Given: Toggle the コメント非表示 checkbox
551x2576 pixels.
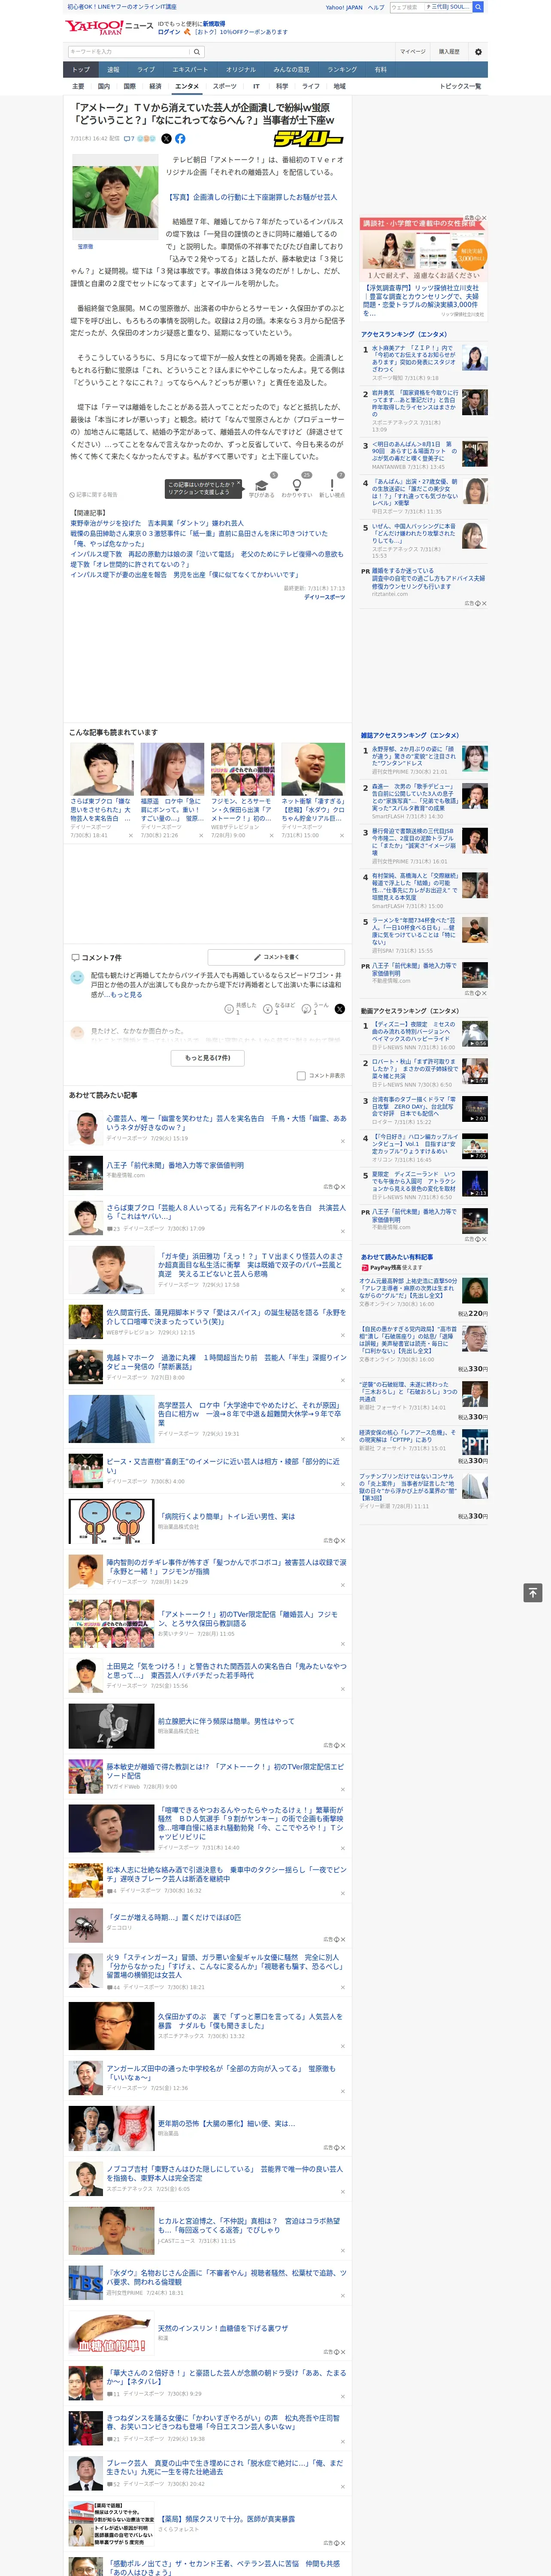Looking at the screenshot, I should [301, 1076].
